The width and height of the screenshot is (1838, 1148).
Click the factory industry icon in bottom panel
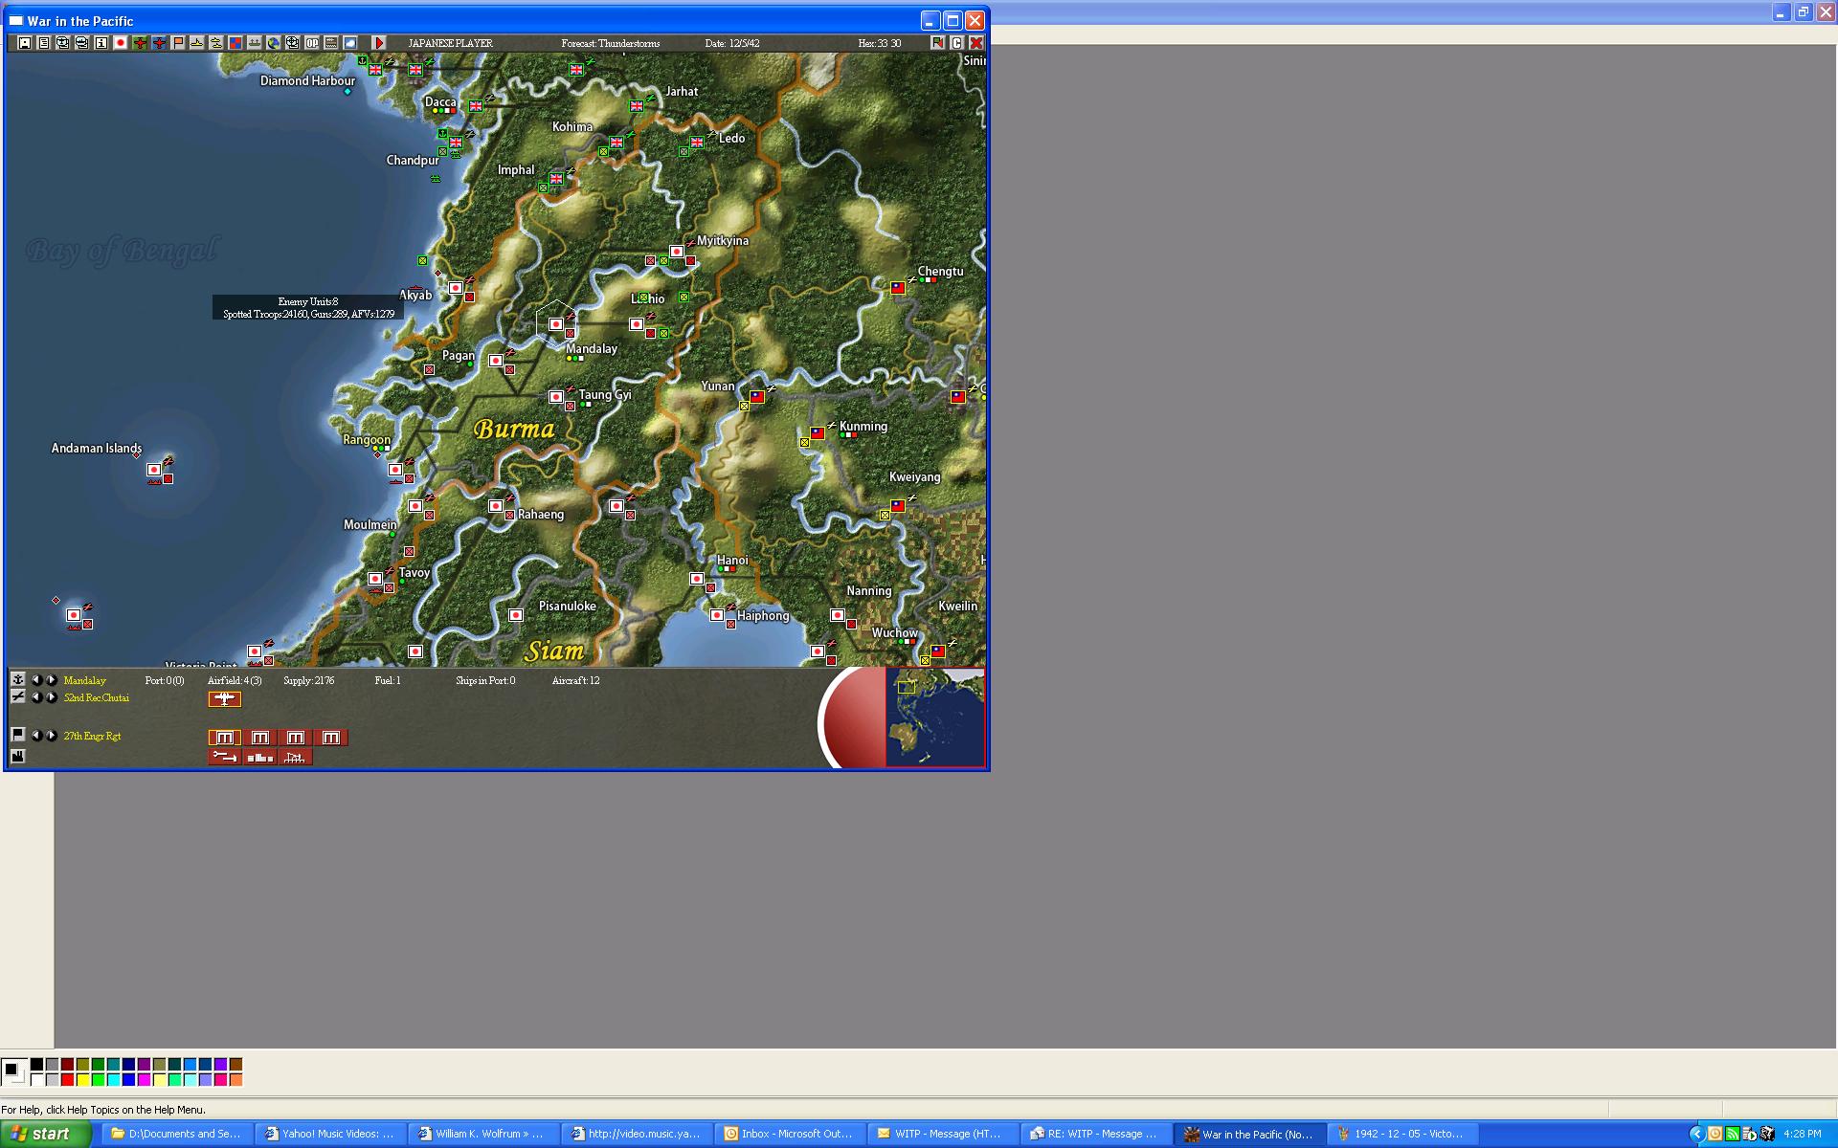coord(17,757)
